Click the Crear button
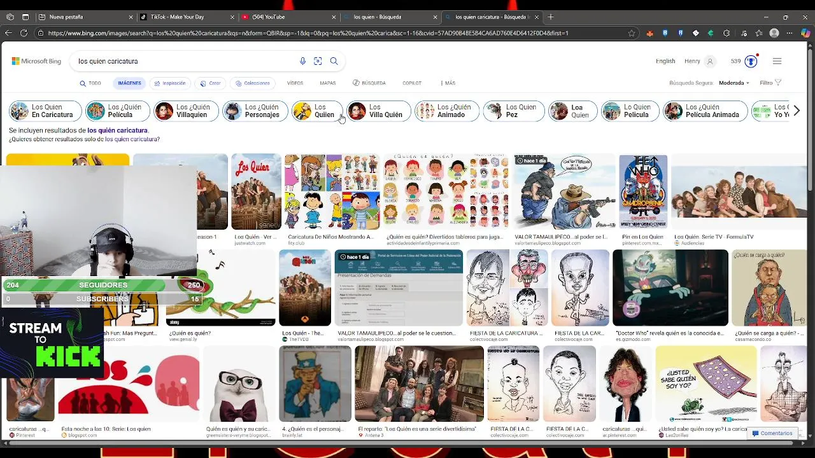 pos(210,83)
